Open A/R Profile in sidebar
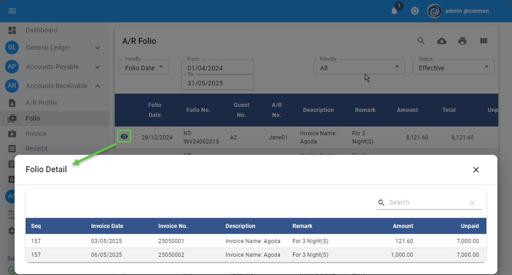This screenshot has width=512, height=275. click(41, 103)
